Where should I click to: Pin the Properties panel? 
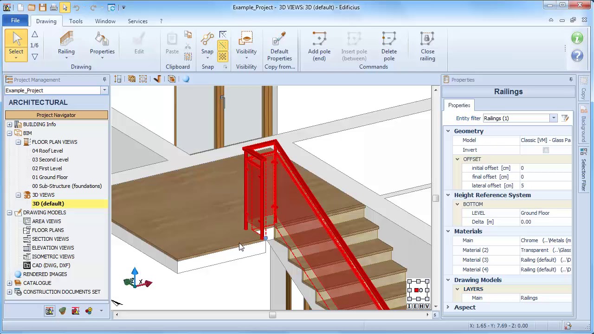point(571,80)
